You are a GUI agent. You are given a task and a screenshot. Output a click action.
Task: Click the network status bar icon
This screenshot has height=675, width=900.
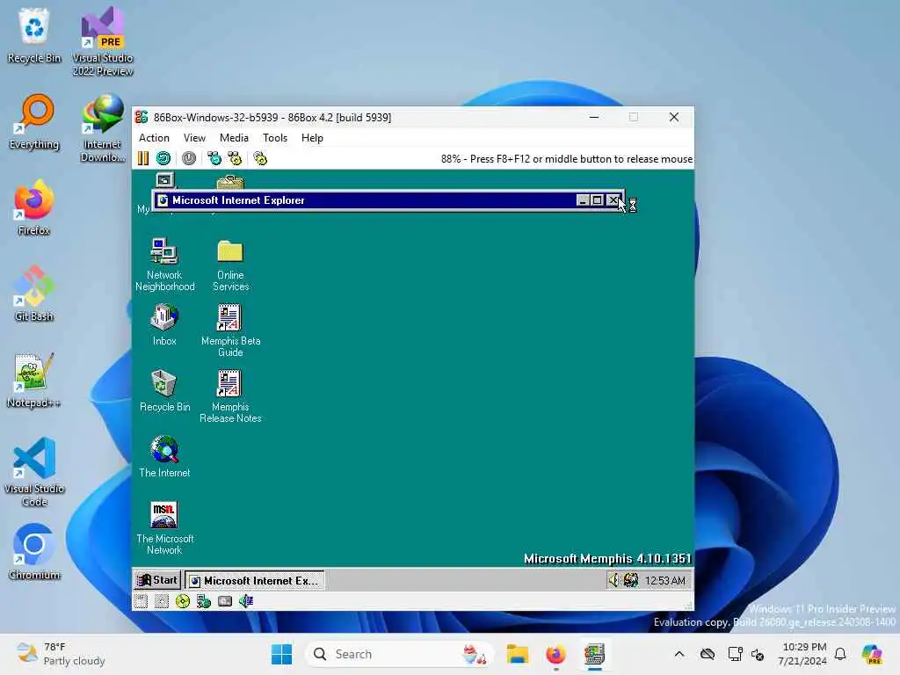coord(204,601)
